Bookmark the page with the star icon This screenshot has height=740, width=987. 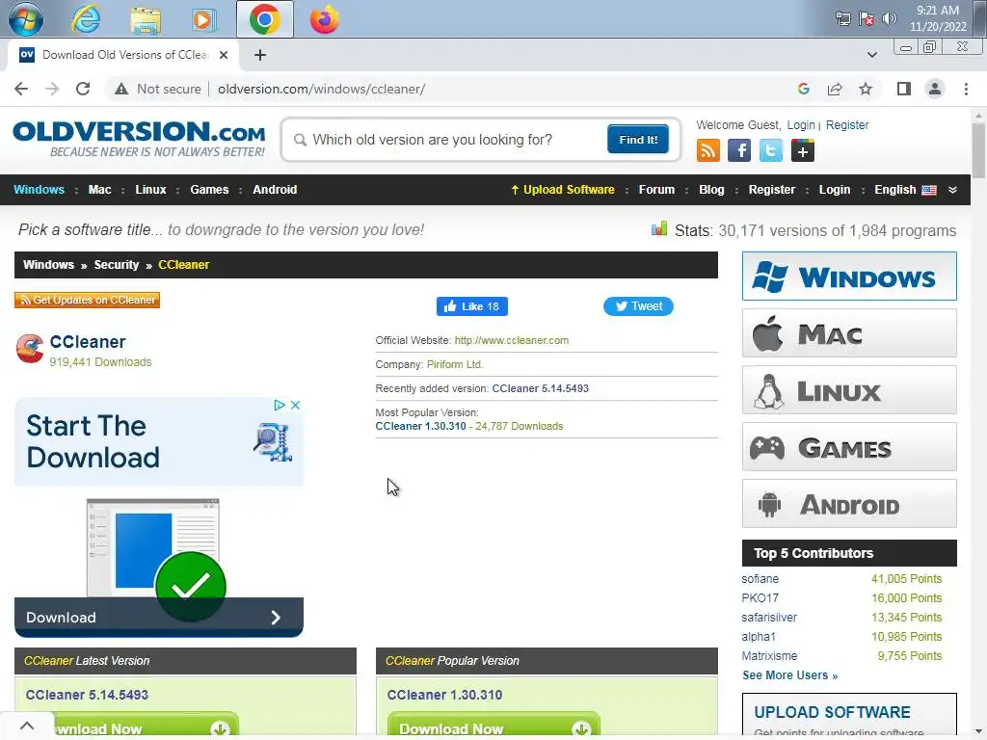(x=866, y=89)
